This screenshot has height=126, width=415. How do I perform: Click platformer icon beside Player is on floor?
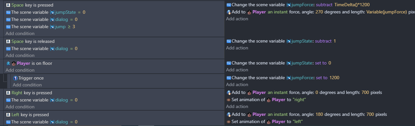coord(8,63)
